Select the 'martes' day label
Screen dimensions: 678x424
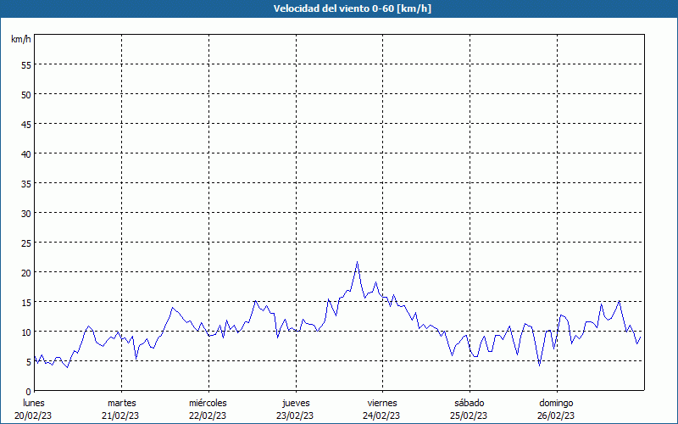click(x=122, y=403)
